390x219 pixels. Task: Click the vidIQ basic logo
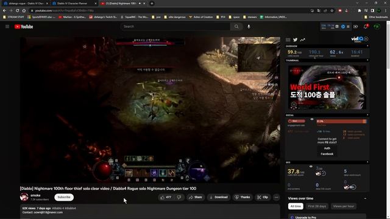pos(357,39)
